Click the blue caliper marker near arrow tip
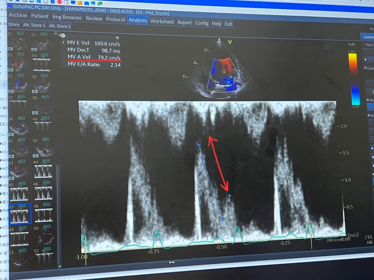This screenshot has width=374, height=280. pos(230,195)
